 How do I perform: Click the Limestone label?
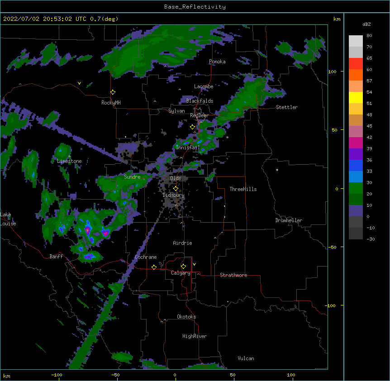[69, 161]
